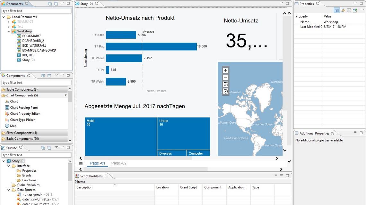The height and width of the screenshot is (205, 366).
Task: Collapse all in Components panel
Action: (x=49, y=76)
